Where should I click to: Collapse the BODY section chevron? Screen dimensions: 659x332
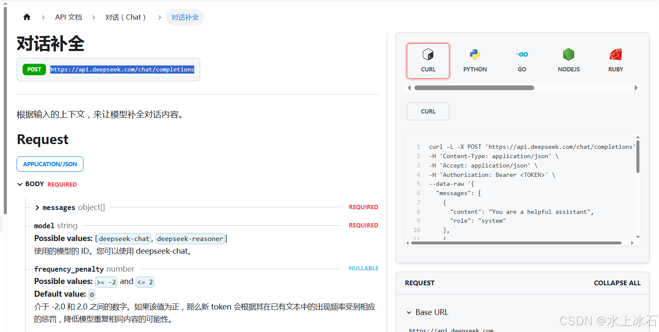coord(20,184)
